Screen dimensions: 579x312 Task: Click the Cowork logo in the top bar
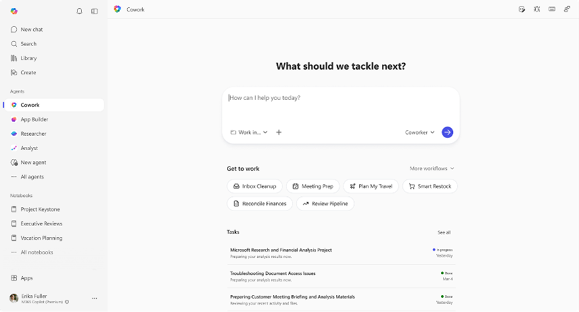117,9
